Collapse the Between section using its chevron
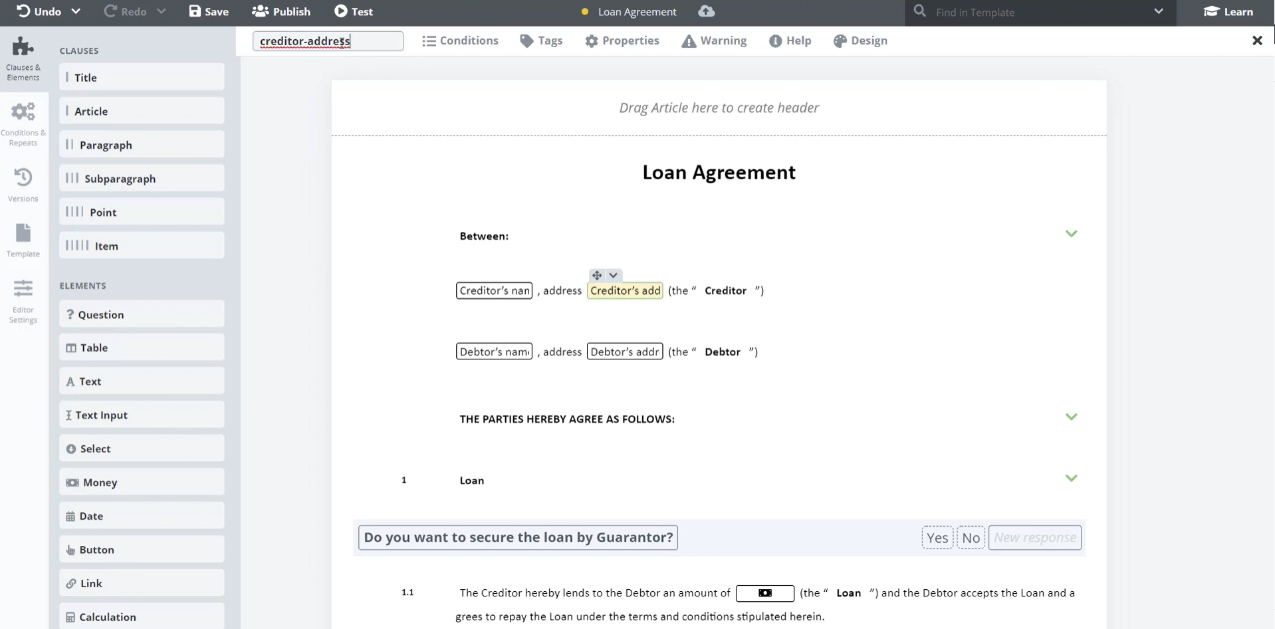Image resolution: width=1275 pixels, height=629 pixels. click(x=1071, y=234)
